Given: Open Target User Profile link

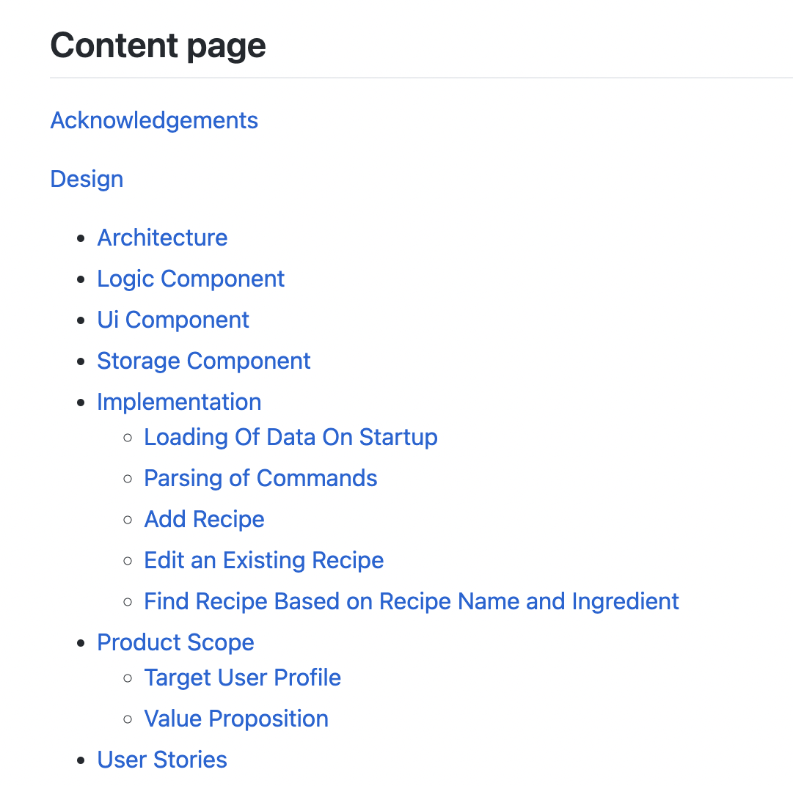Looking at the screenshot, I should [x=243, y=677].
